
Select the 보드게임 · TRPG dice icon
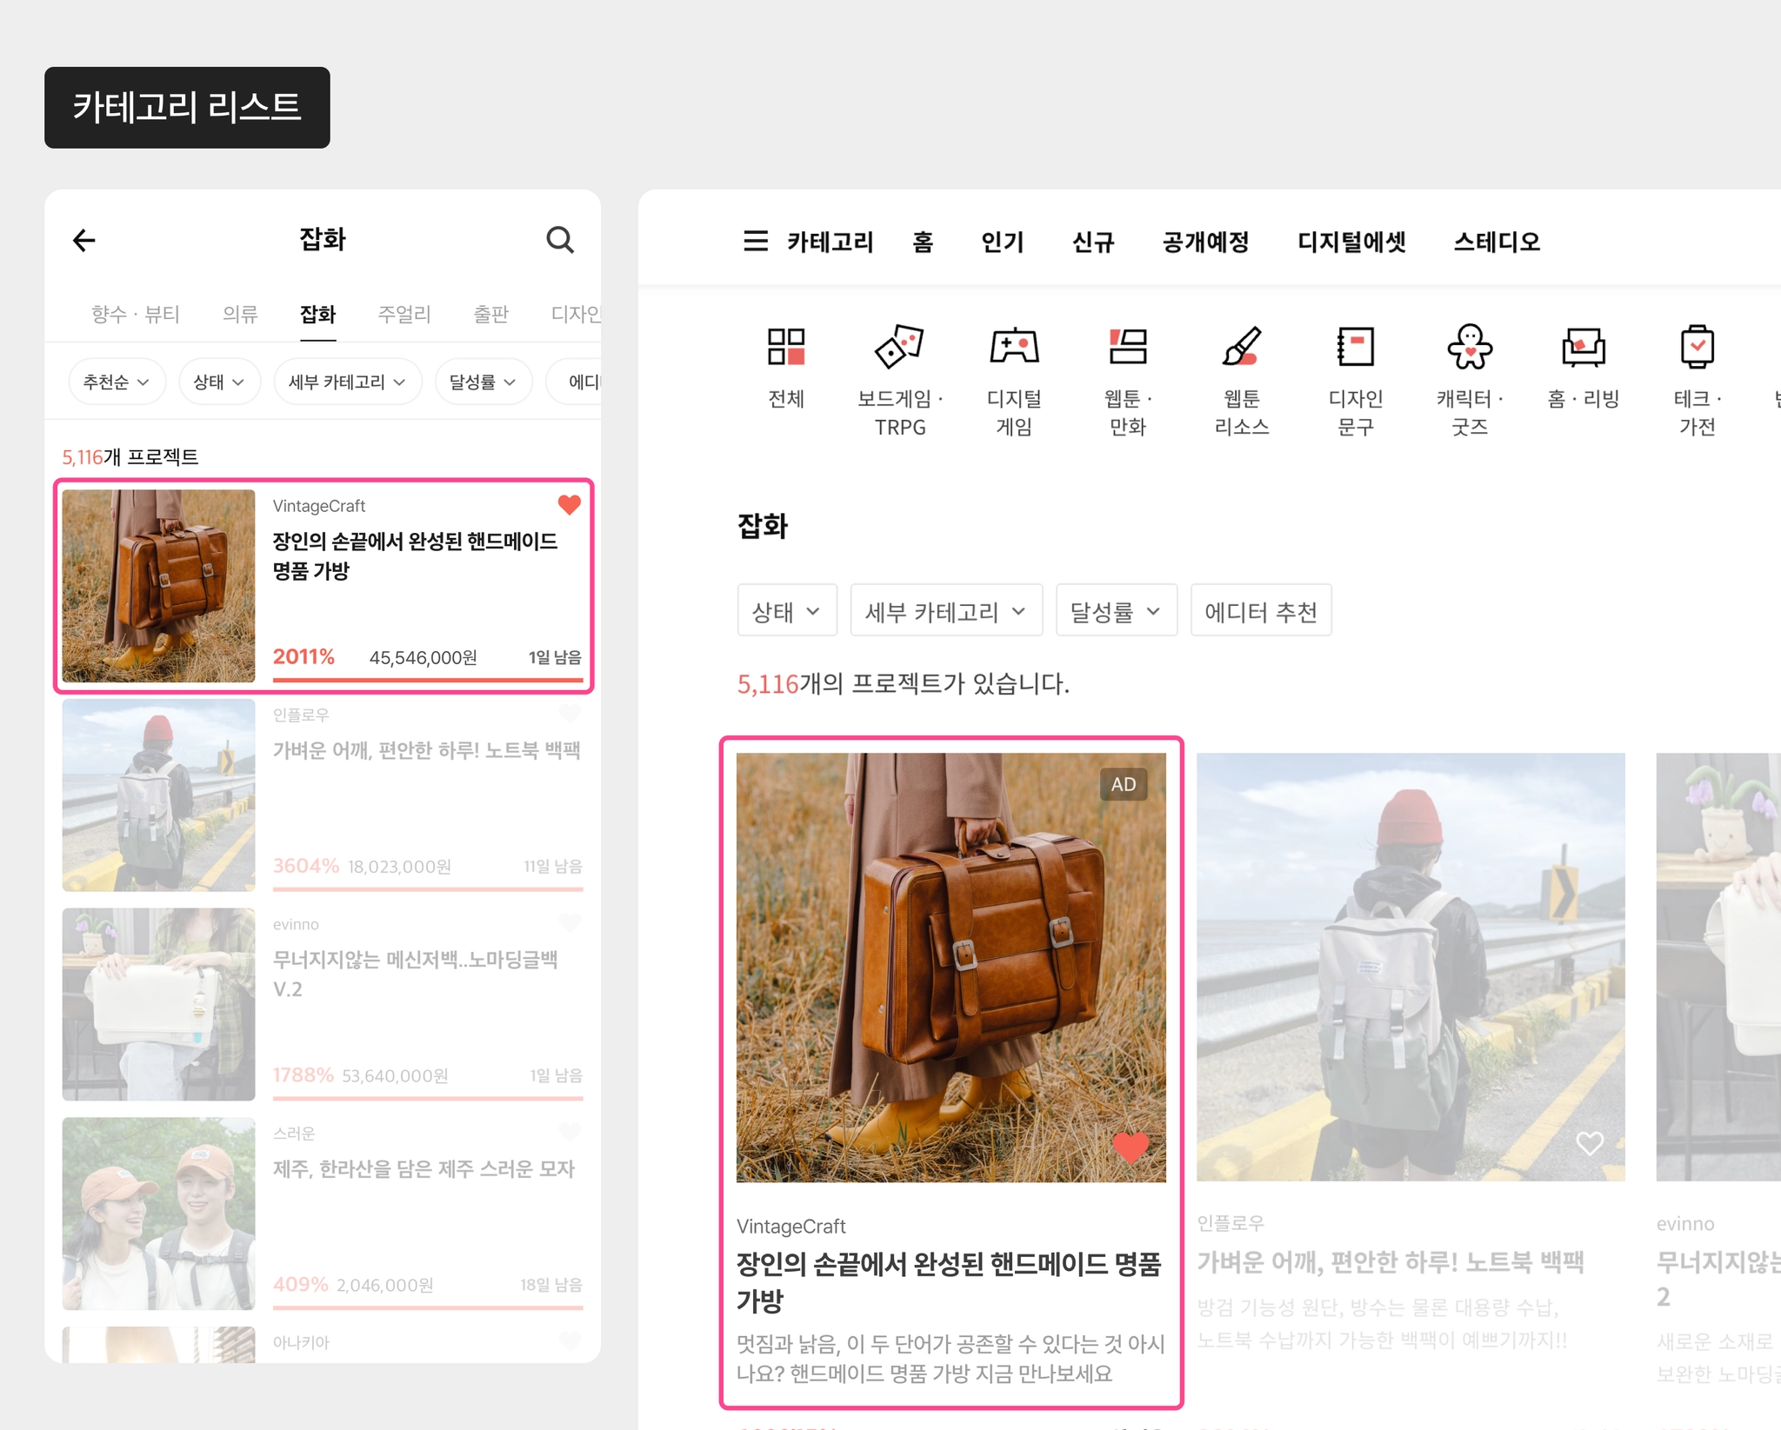[899, 346]
